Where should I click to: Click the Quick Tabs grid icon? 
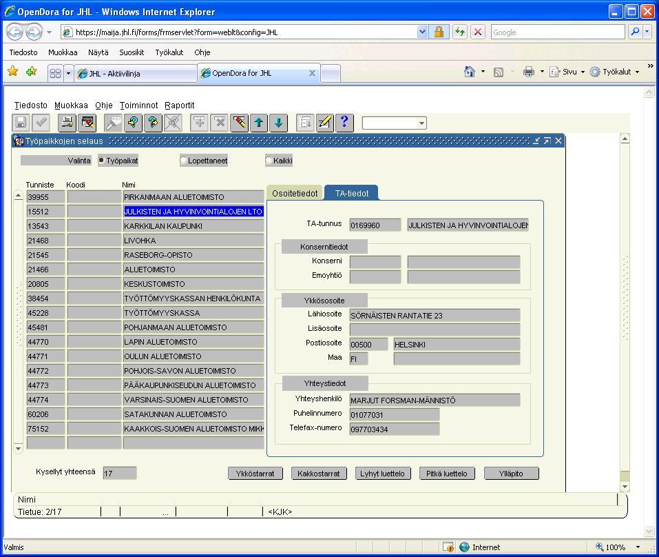click(x=55, y=73)
